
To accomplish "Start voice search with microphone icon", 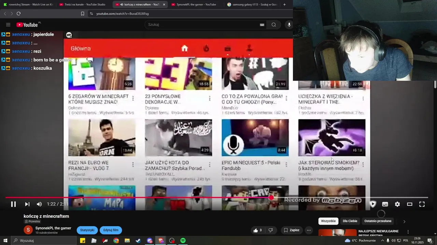I will (x=289, y=24).
